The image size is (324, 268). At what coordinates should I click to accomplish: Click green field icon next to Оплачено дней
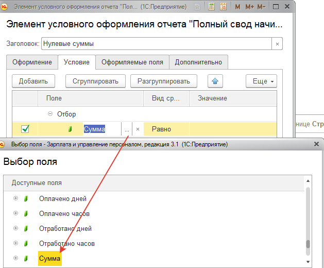(x=26, y=199)
